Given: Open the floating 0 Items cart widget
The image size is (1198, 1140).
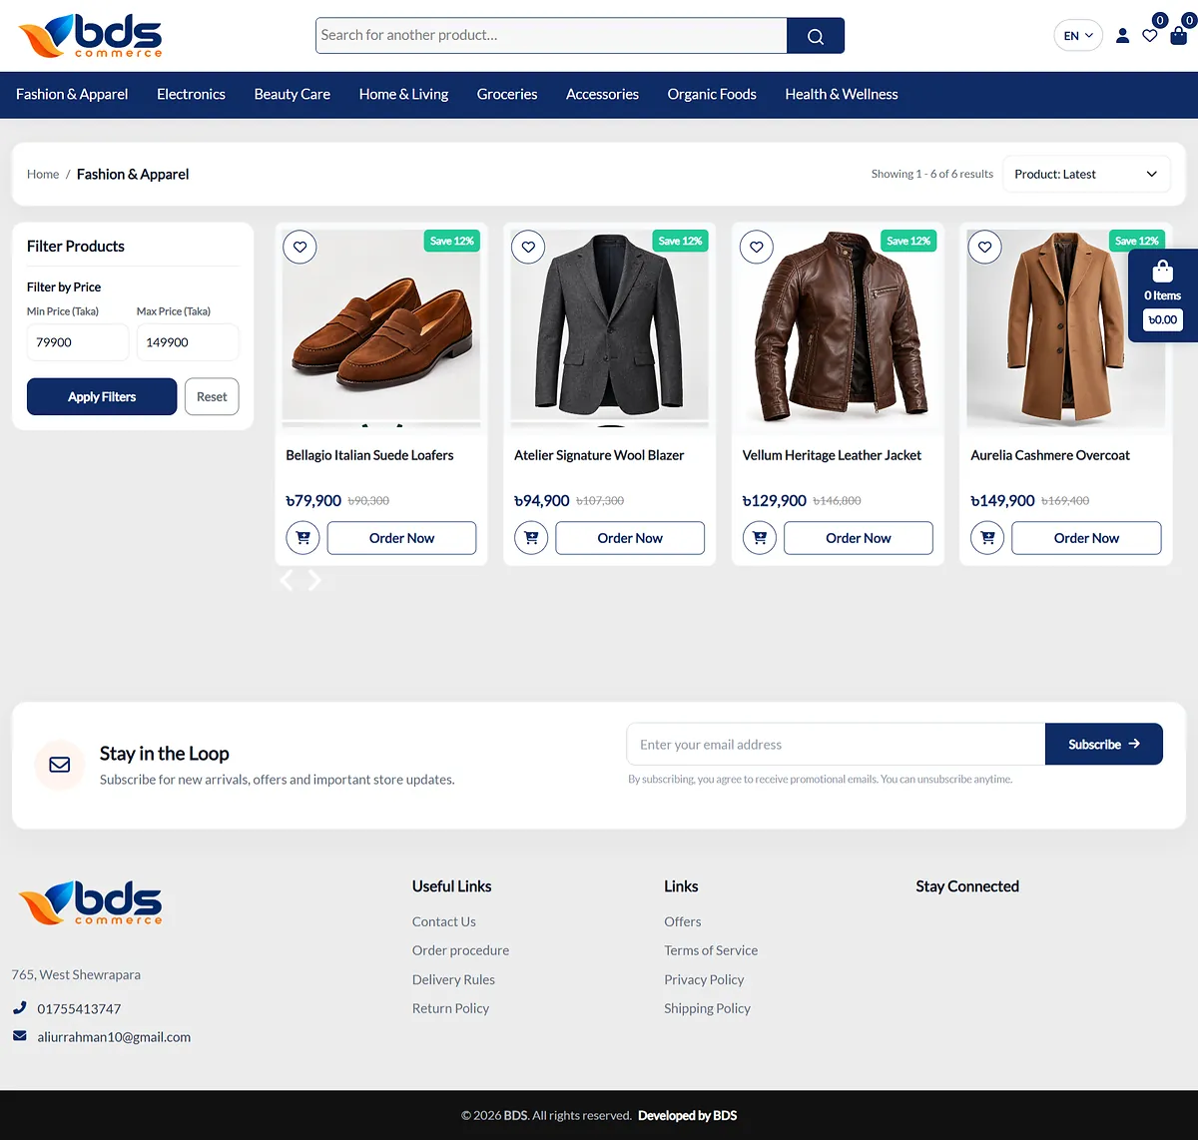Looking at the screenshot, I should [1163, 295].
